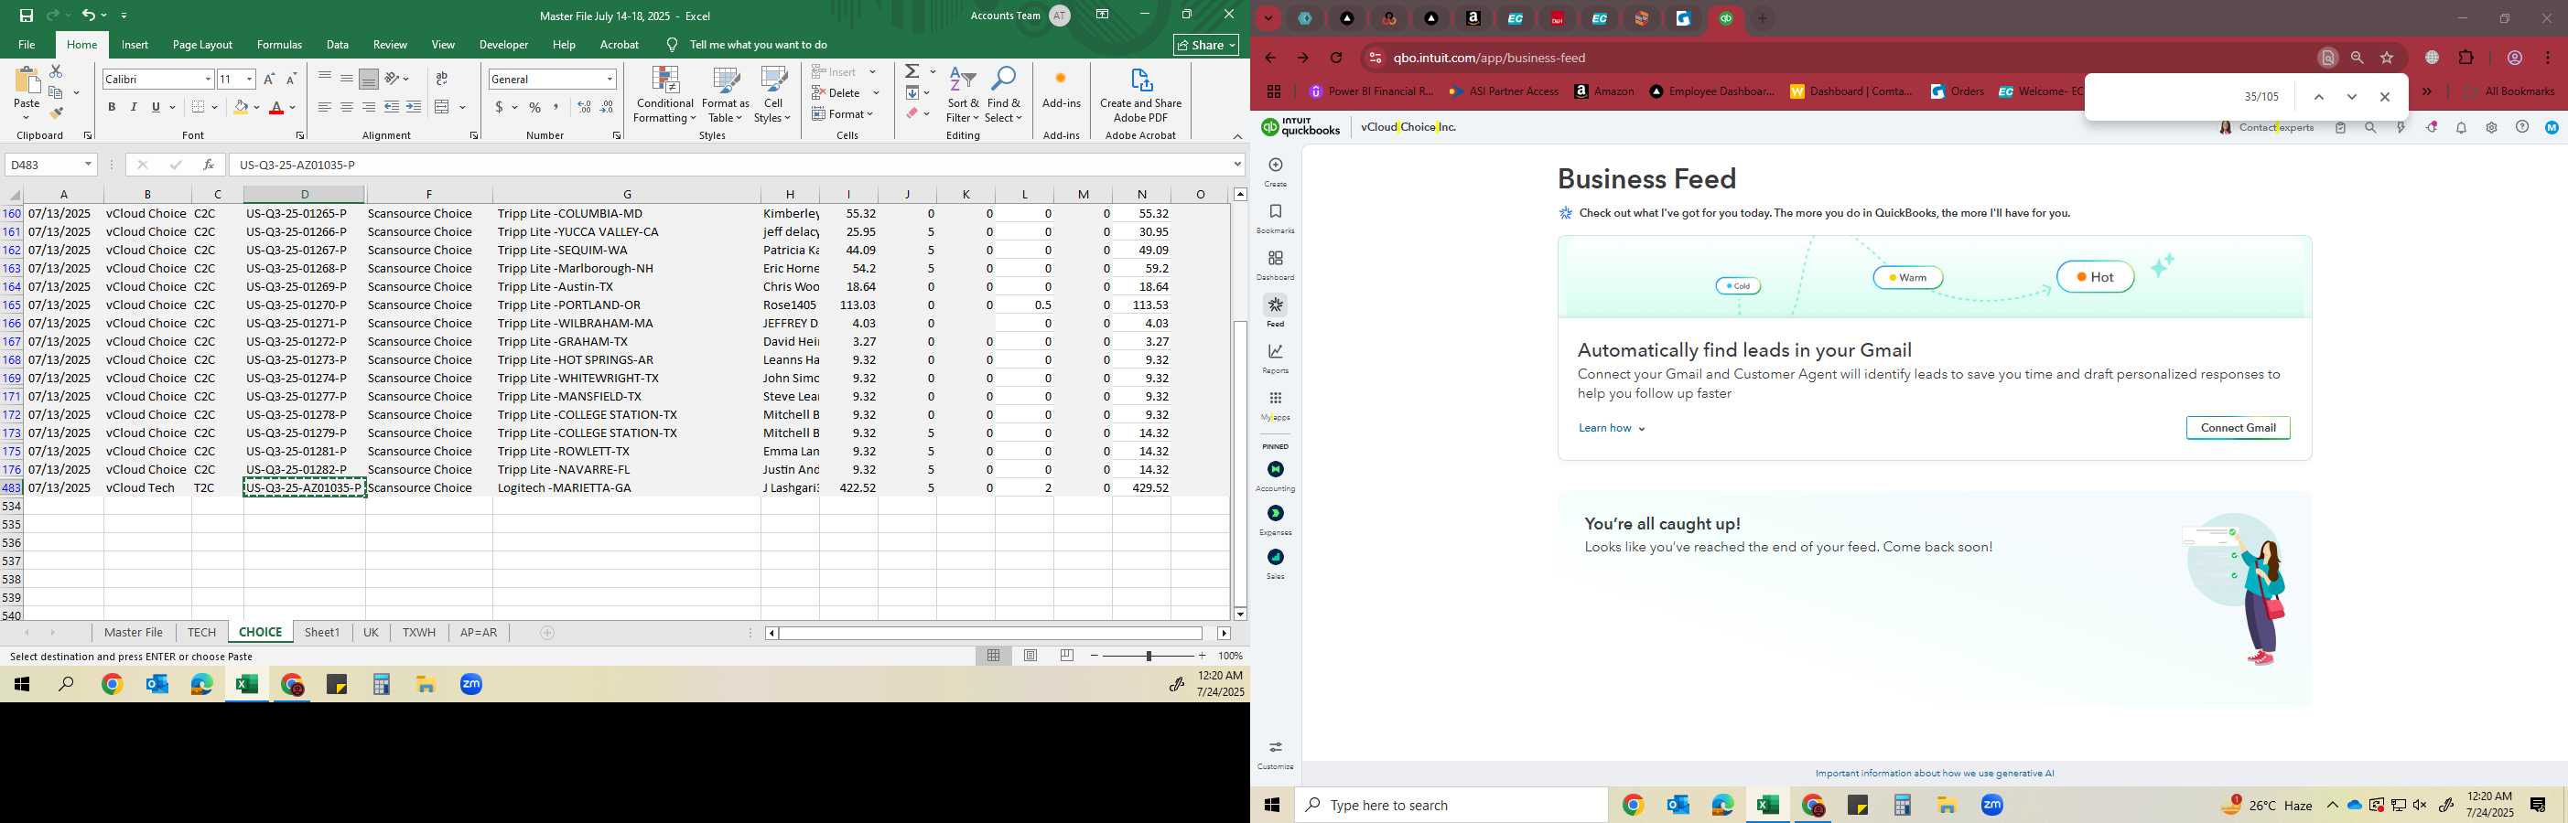This screenshot has width=2568, height=823.
Task: Click the QuickBooks notifications bell icon
Action: click(x=2461, y=127)
